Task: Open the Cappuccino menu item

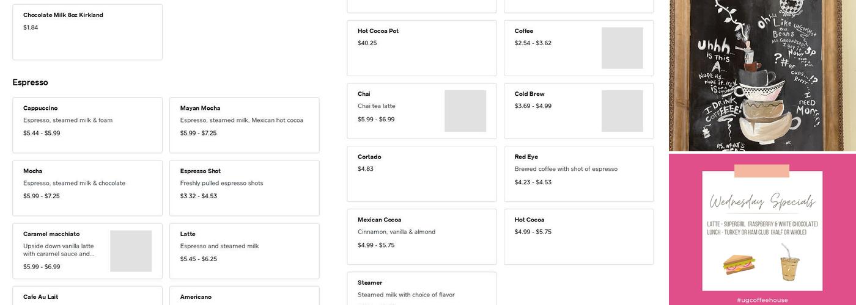Action: click(87, 124)
